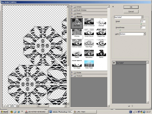Apply the Chrome filter thumbnail
This screenshot has width=152, height=114.
click(77, 34)
